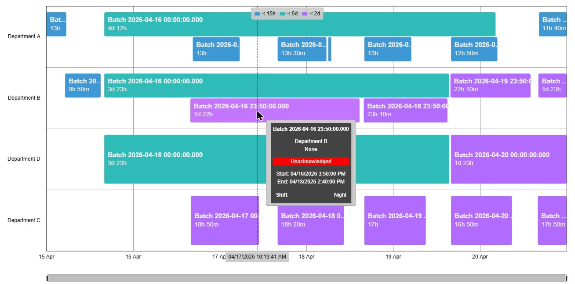Click the Department A row label

pos(24,36)
